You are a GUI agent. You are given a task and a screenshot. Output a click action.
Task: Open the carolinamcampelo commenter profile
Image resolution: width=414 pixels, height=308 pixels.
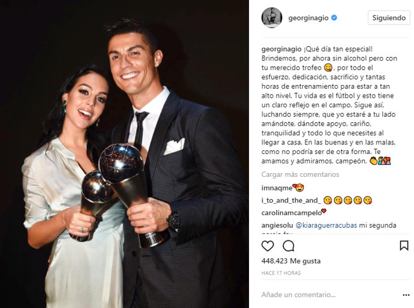pos(292,213)
